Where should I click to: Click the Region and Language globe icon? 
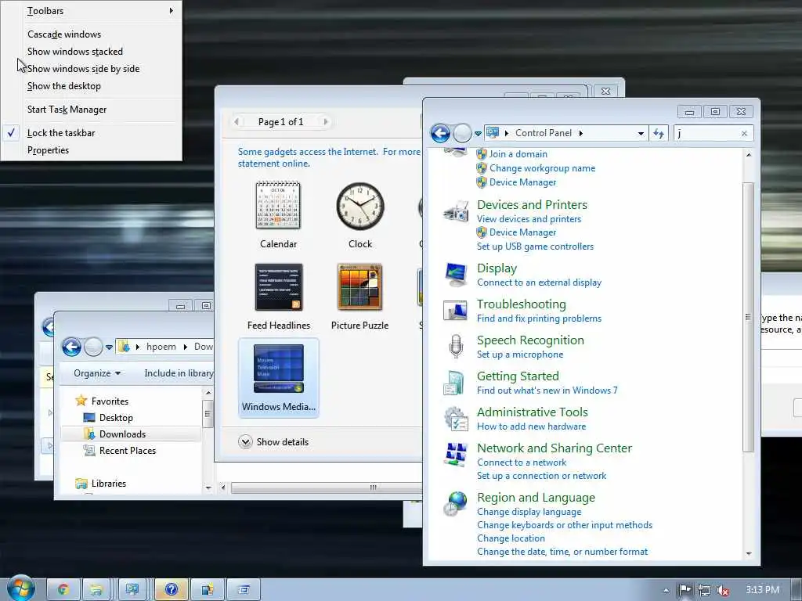pyautogui.click(x=455, y=504)
